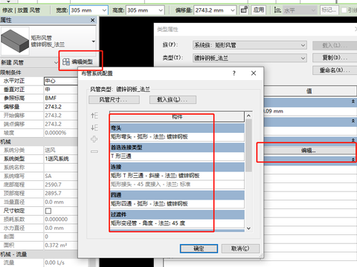Click the 构件 column header
Screen dimensions: 357x267
click(177, 117)
